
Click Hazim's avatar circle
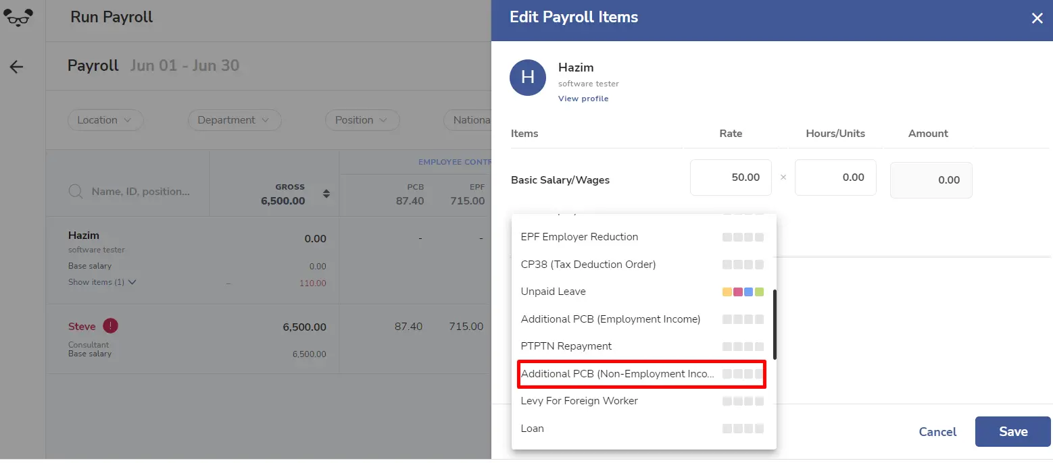pyautogui.click(x=528, y=78)
